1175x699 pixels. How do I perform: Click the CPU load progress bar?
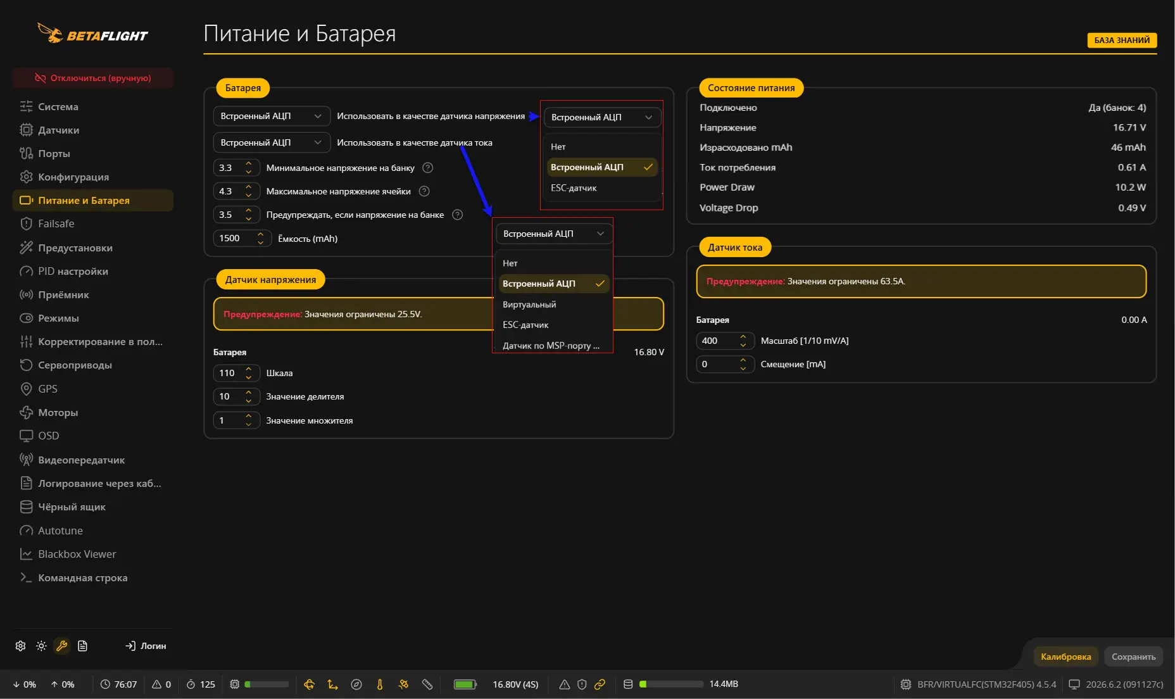[267, 684]
